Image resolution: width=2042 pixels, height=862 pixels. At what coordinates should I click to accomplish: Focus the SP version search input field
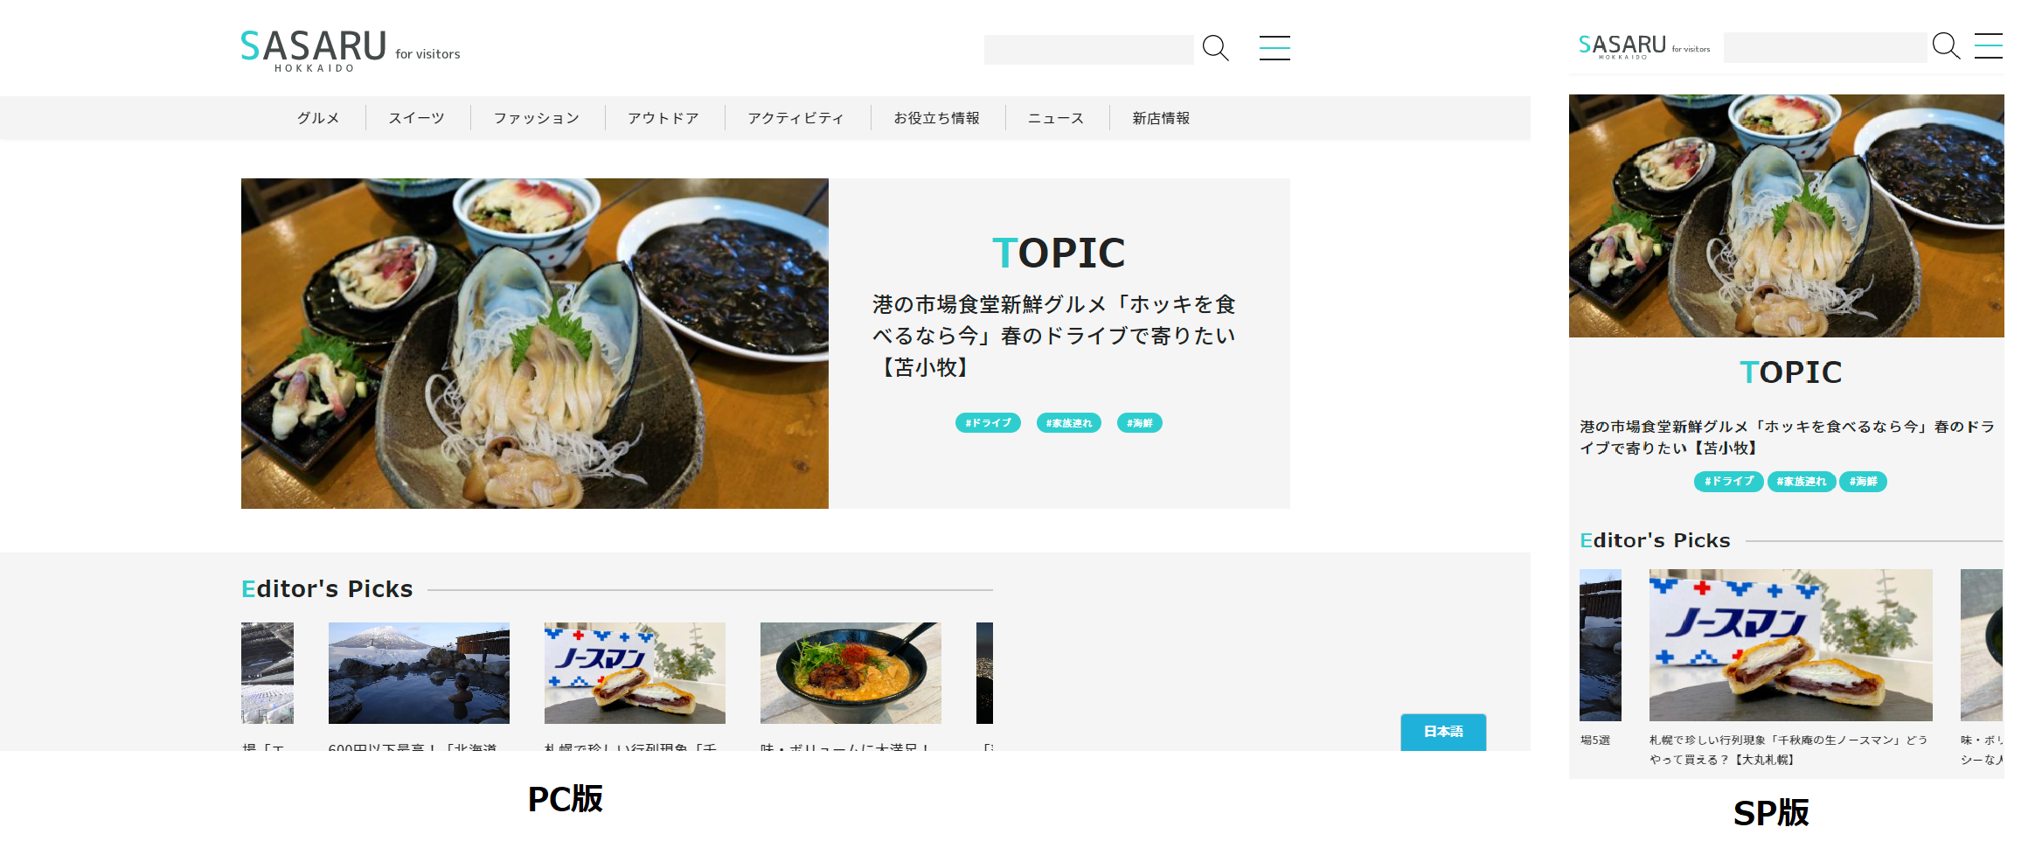point(1824,47)
